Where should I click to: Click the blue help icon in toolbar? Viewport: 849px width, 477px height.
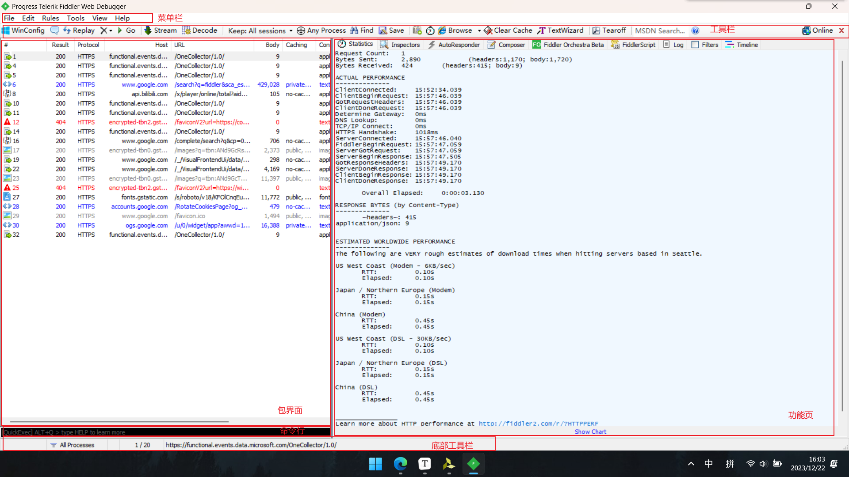click(696, 30)
